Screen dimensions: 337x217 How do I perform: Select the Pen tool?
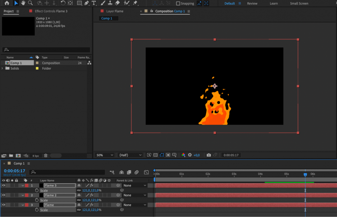click(86, 3)
